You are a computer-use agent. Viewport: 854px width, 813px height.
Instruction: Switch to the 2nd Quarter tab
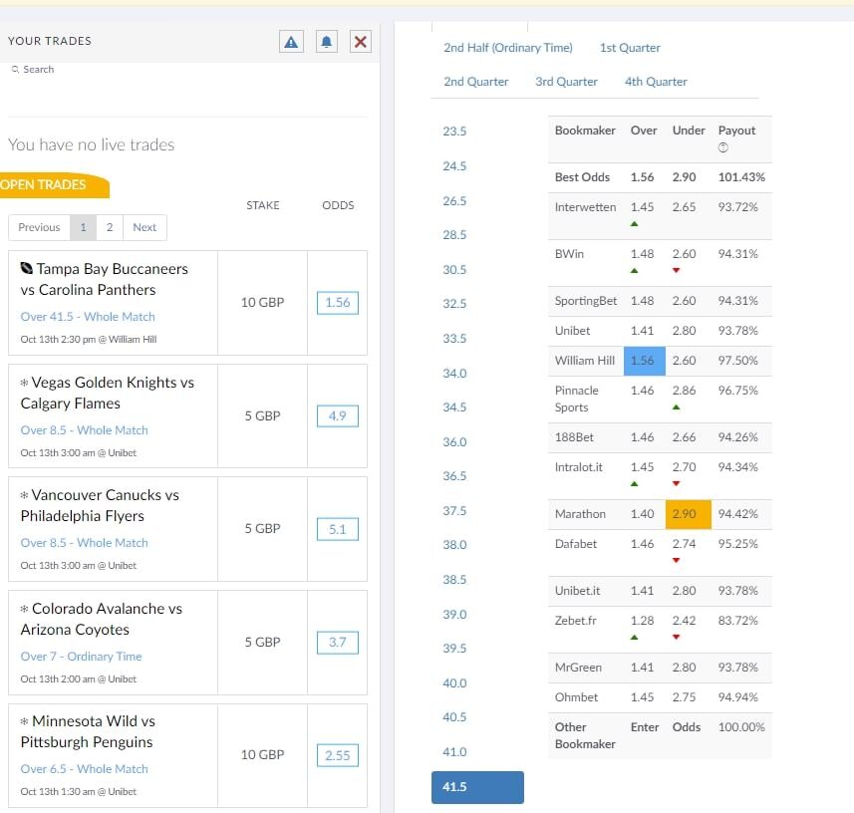476,81
